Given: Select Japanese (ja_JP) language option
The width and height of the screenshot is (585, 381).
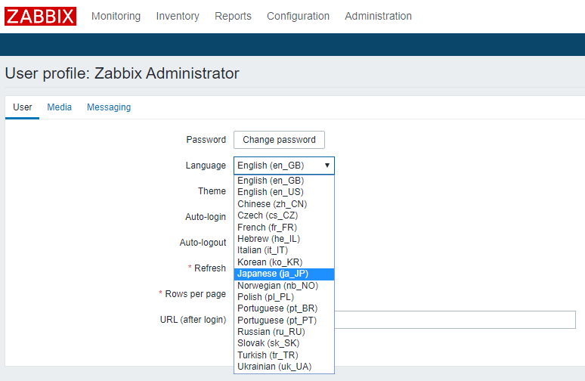Looking at the screenshot, I should click(x=273, y=274).
